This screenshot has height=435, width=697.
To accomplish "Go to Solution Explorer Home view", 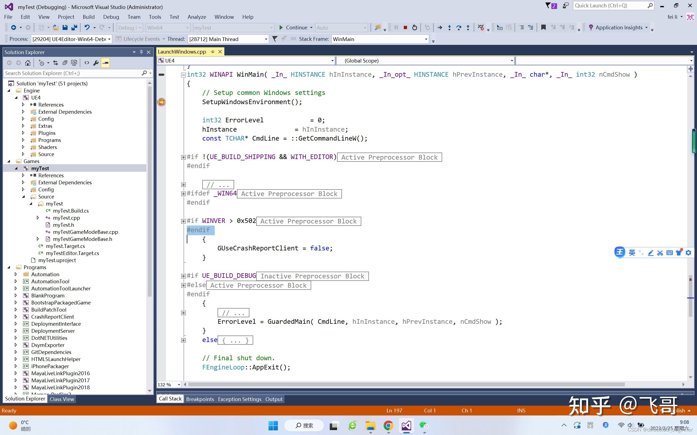I will point(28,63).
